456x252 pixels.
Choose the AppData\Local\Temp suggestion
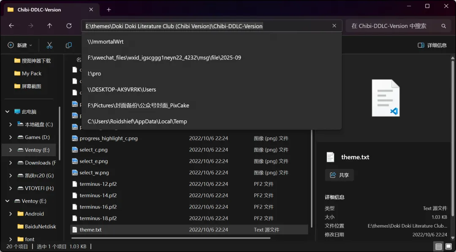(x=212, y=122)
